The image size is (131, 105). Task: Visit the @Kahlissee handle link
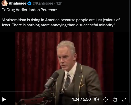(x=43, y=3)
